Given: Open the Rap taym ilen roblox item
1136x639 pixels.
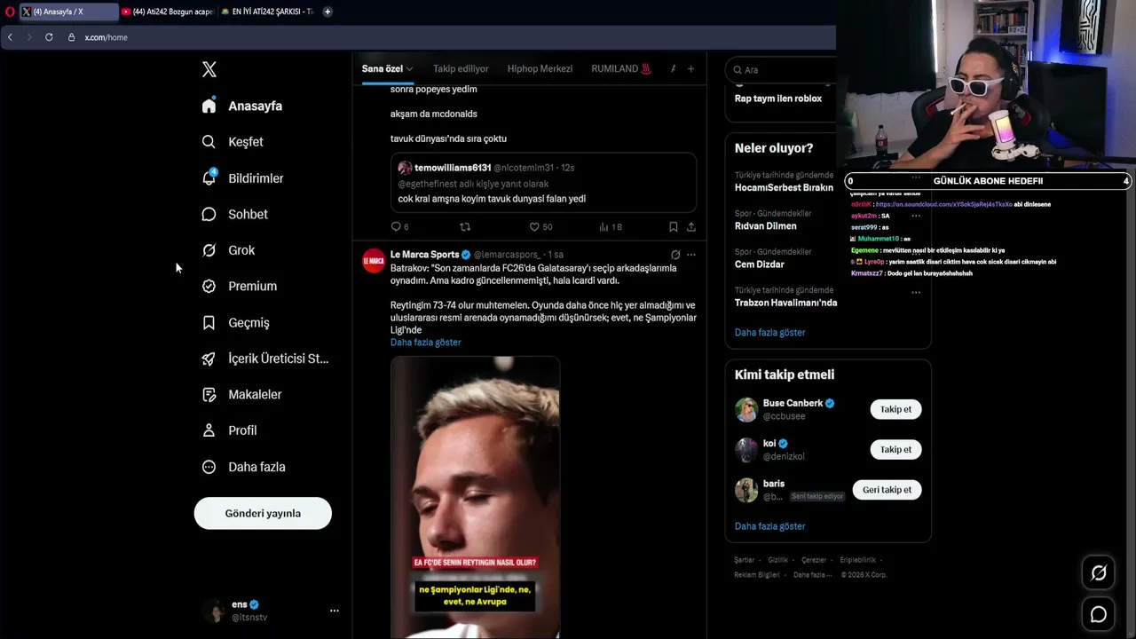Looking at the screenshot, I should (x=778, y=99).
